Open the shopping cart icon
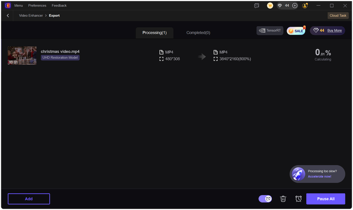 (x=270, y=6)
